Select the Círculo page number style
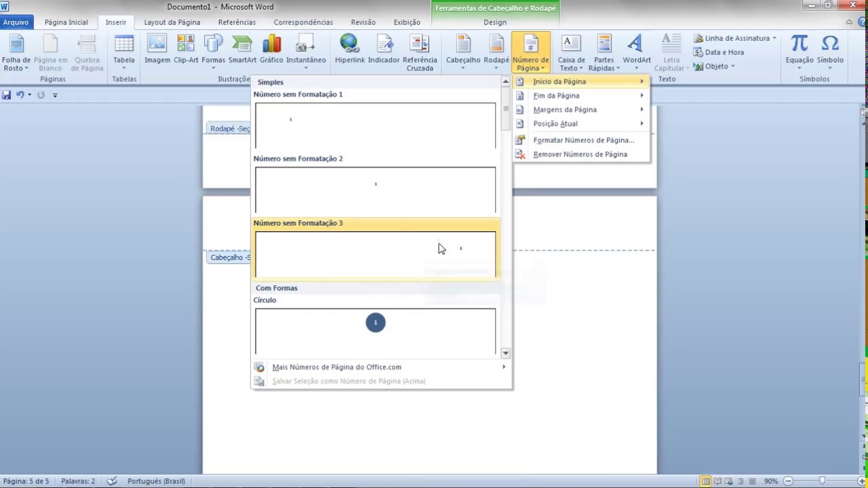This screenshot has width=868, height=488. point(376,331)
